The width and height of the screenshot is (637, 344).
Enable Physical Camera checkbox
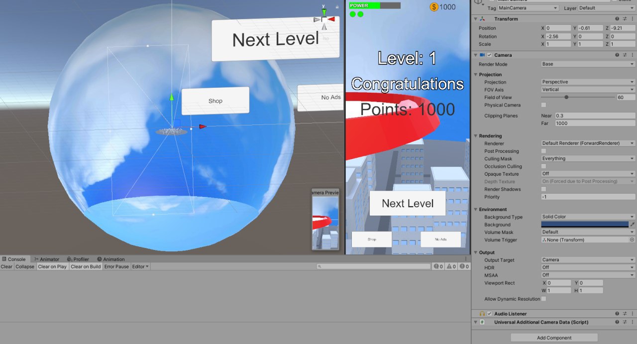(543, 105)
